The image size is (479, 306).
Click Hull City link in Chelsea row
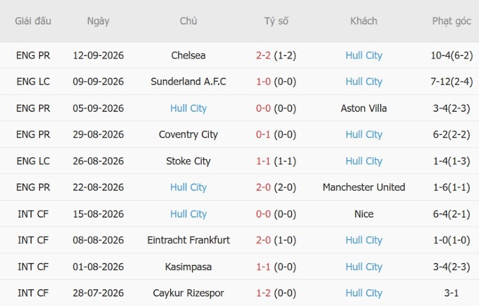click(364, 56)
